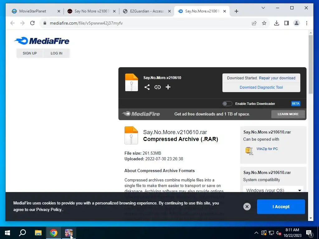Click the share icon under Say.No.More.v210610
This screenshot has height=239, width=319.
[x=147, y=87]
